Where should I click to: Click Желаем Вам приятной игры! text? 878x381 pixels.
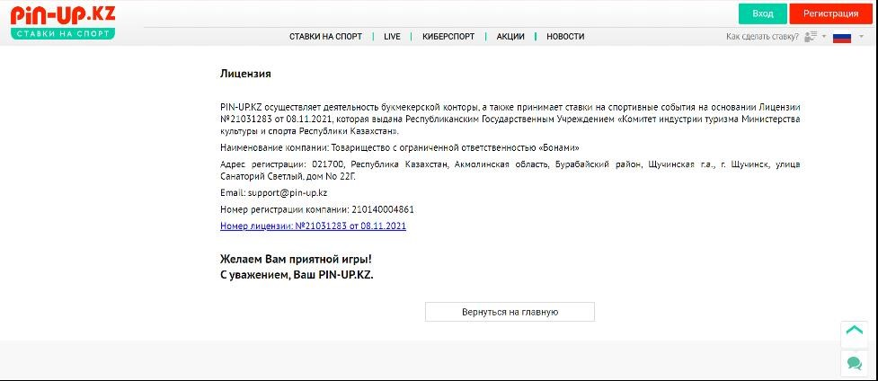(296, 261)
